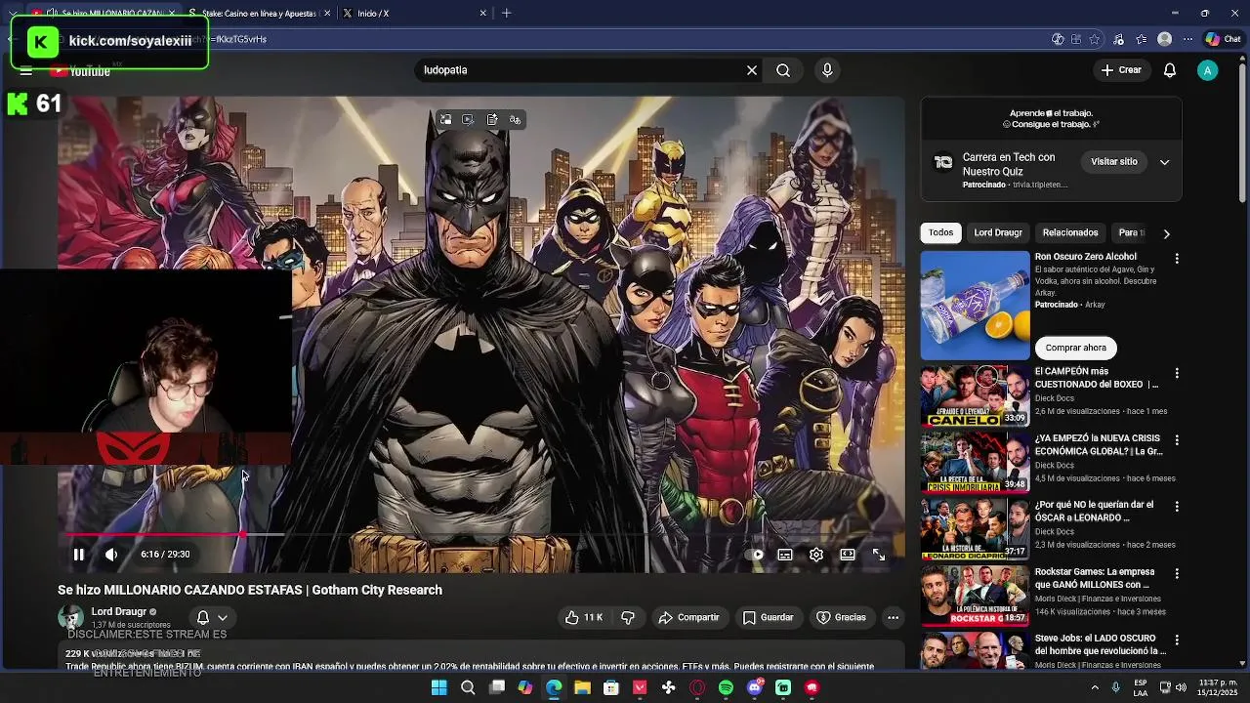
Task: Click the Gracias button
Action: (841, 617)
